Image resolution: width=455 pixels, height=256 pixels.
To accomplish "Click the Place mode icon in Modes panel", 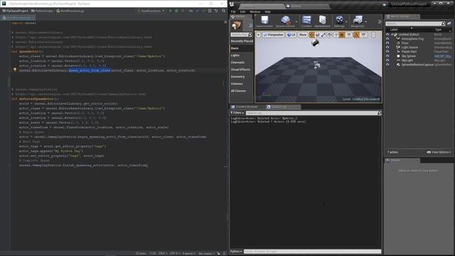I will 237,26.
